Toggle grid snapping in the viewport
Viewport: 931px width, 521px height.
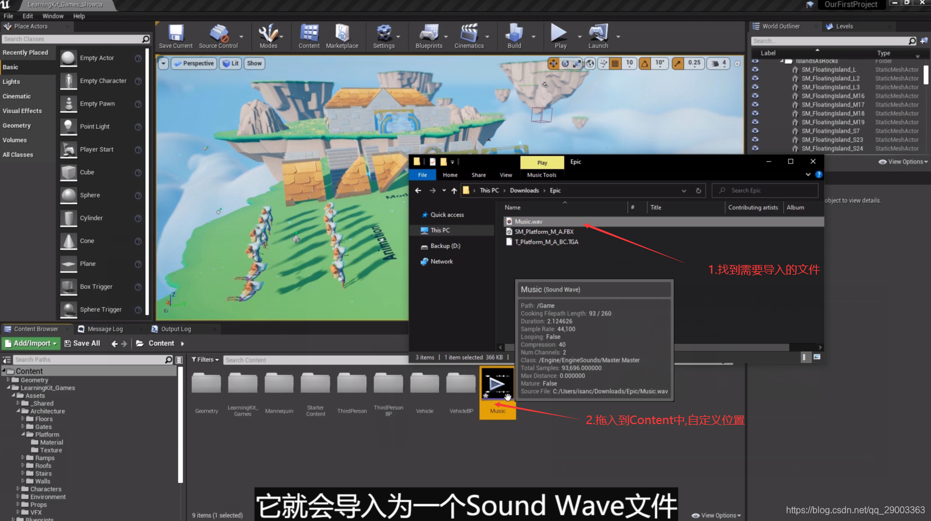click(x=615, y=63)
